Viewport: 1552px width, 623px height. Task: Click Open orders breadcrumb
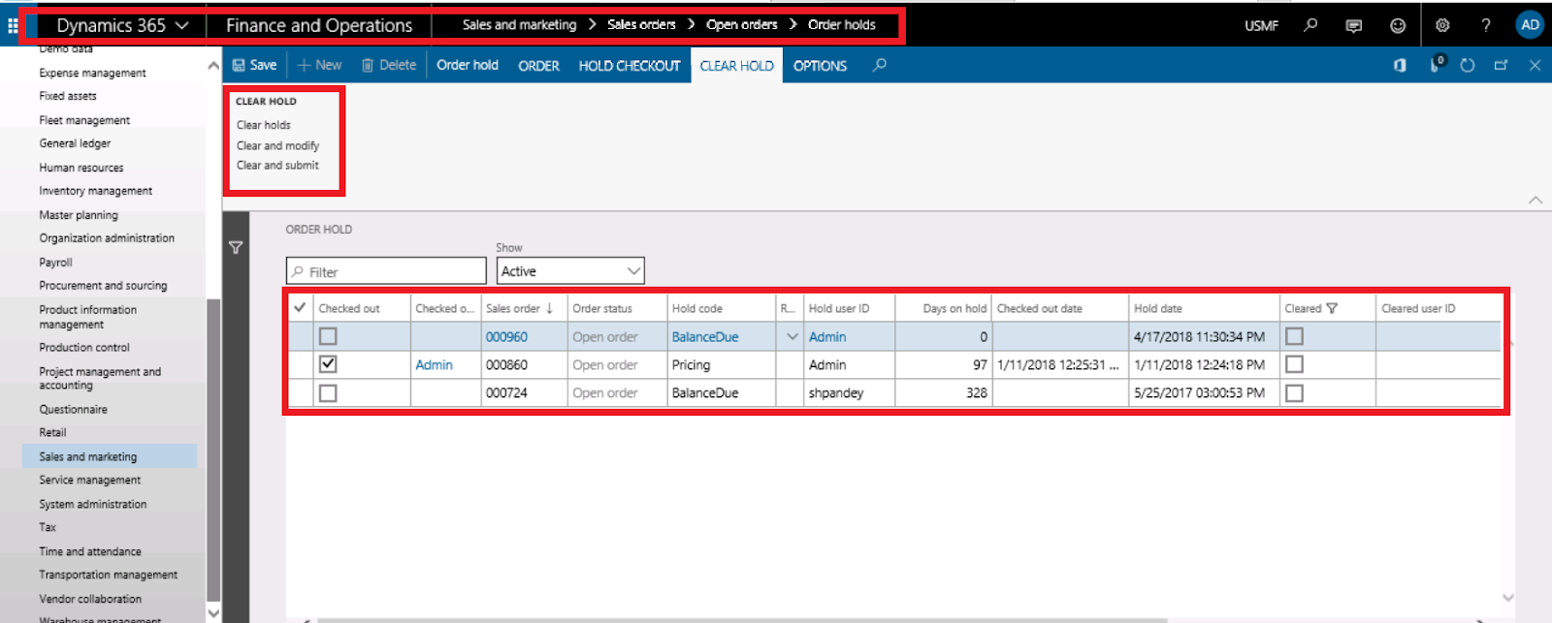(x=741, y=25)
